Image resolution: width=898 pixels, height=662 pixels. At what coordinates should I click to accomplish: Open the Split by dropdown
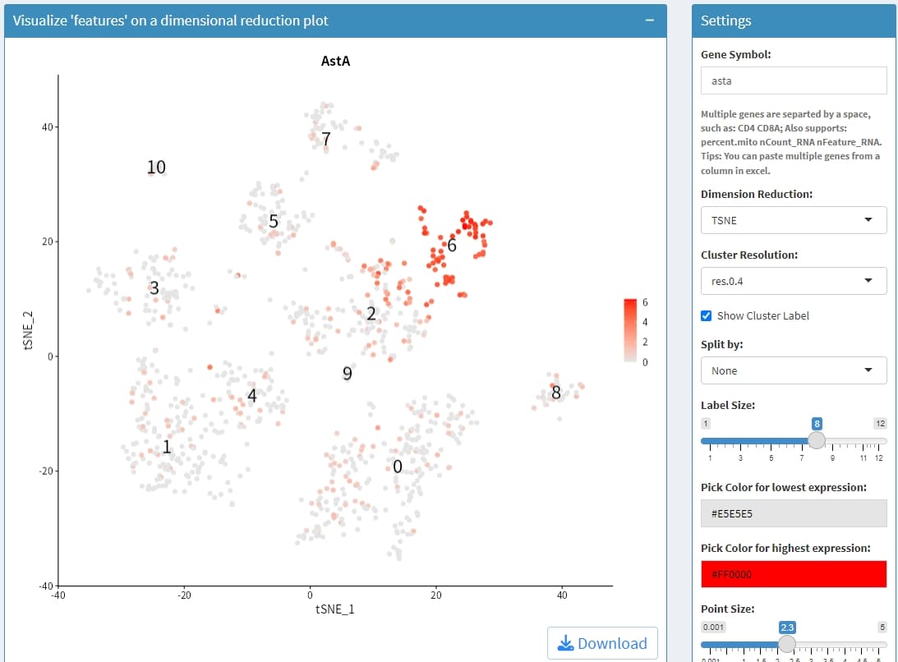click(793, 370)
